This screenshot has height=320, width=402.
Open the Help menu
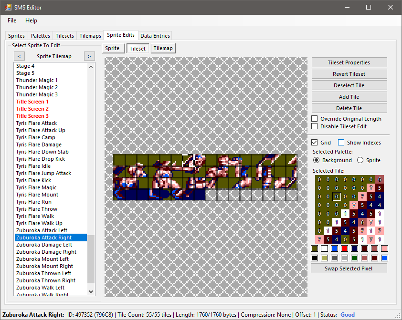point(32,21)
